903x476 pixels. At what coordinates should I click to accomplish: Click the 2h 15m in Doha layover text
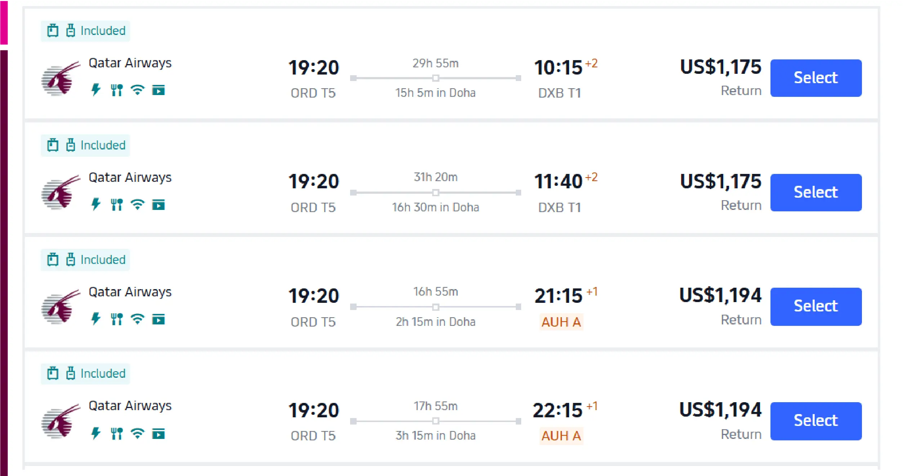coord(435,322)
